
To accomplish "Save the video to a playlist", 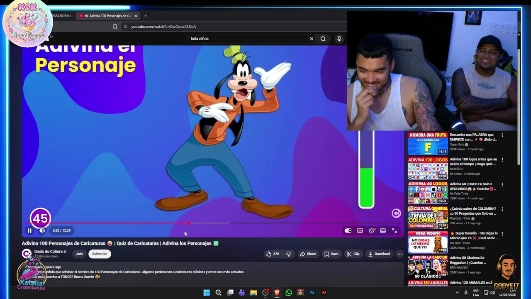I will 331,254.
